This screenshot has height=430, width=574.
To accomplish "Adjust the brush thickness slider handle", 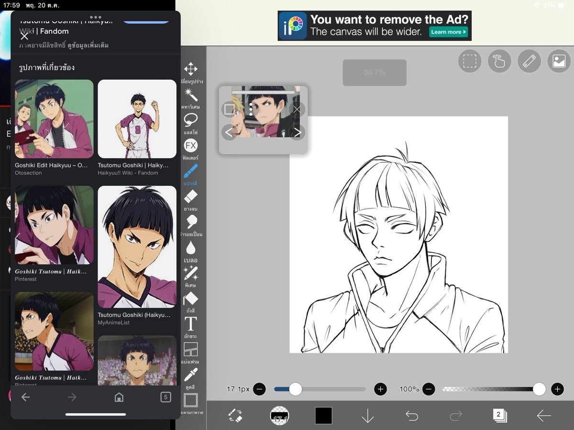I will click(296, 389).
